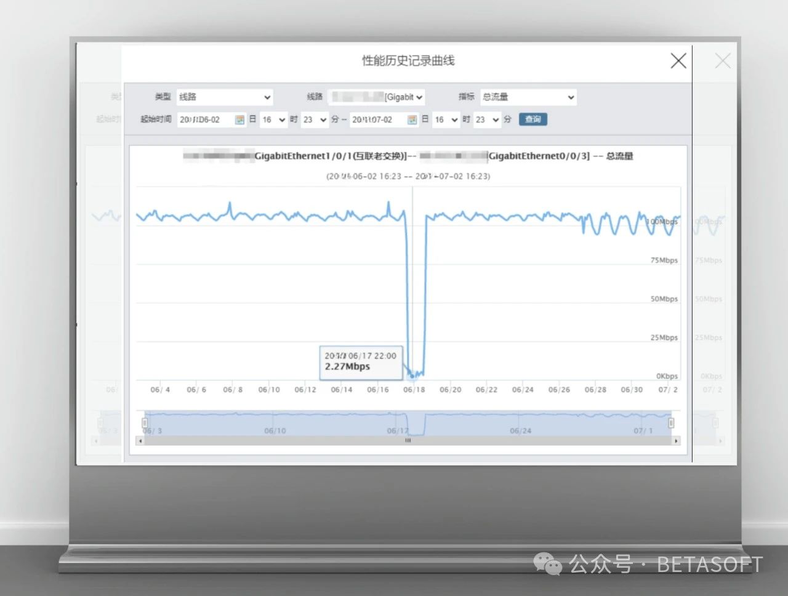Grab the right range handle in the navigator
788x596 pixels.
[x=671, y=423]
